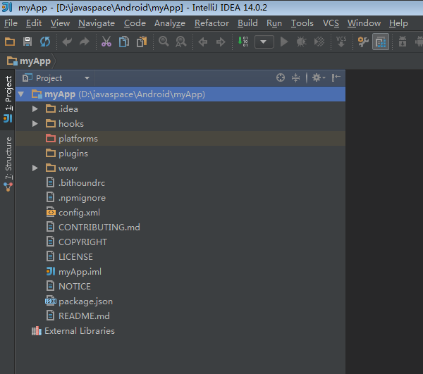Open the VCS menu
This screenshot has width=423, height=374.
331,23
